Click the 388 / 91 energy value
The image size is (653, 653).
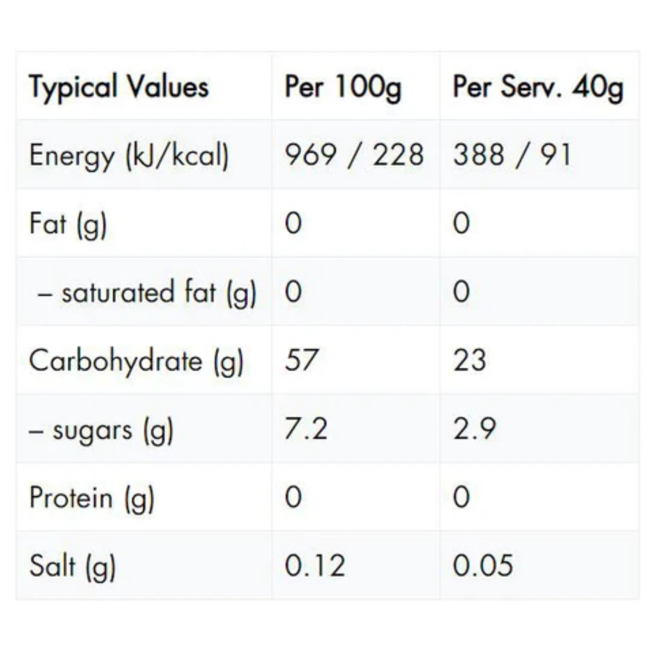point(512,155)
